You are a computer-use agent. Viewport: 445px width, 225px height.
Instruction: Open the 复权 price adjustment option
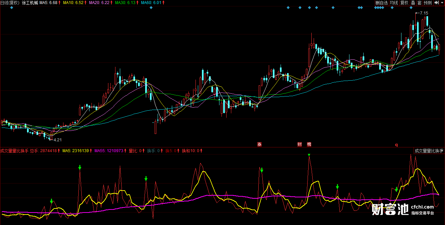(404, 3)
